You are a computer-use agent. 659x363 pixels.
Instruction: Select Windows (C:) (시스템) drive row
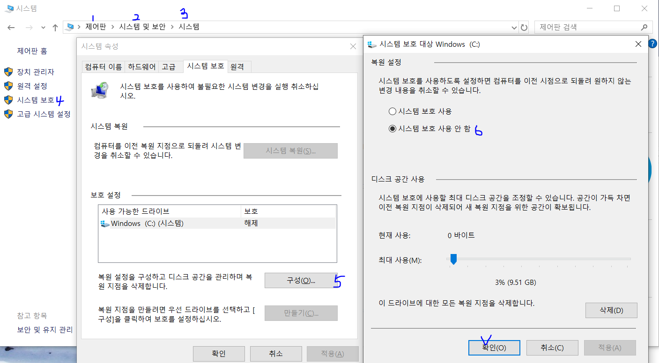point(217,223)
